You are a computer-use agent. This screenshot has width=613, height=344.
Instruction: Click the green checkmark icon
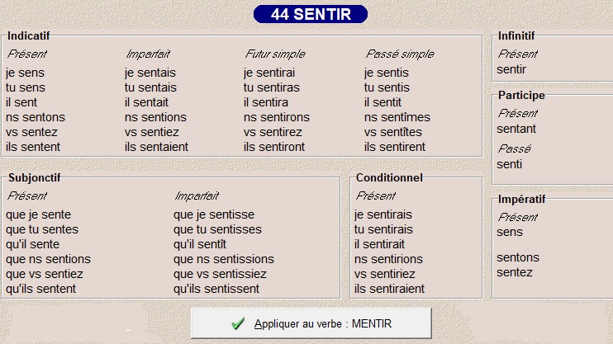point(239,323)
